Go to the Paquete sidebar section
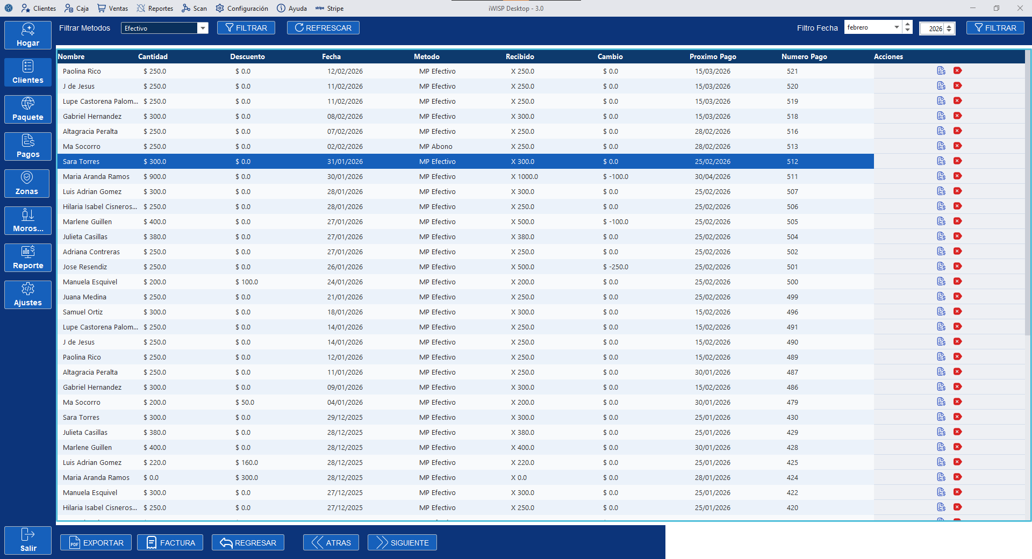Screen dimensions: 1032x559 point(28,109)
